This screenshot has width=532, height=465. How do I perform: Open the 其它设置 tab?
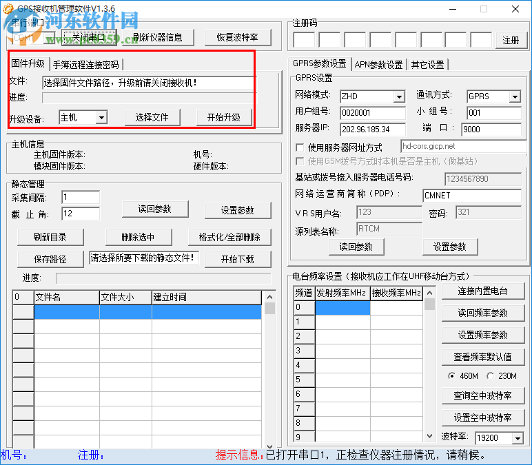coord(427,65)
